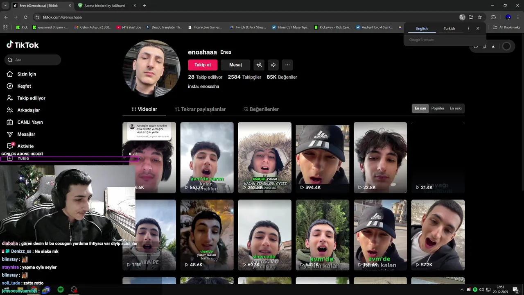Image resolution: width=524 pixels, height=295 pixels.
Task: Open the video with 567.7K views
Action: tap(207, 157)
